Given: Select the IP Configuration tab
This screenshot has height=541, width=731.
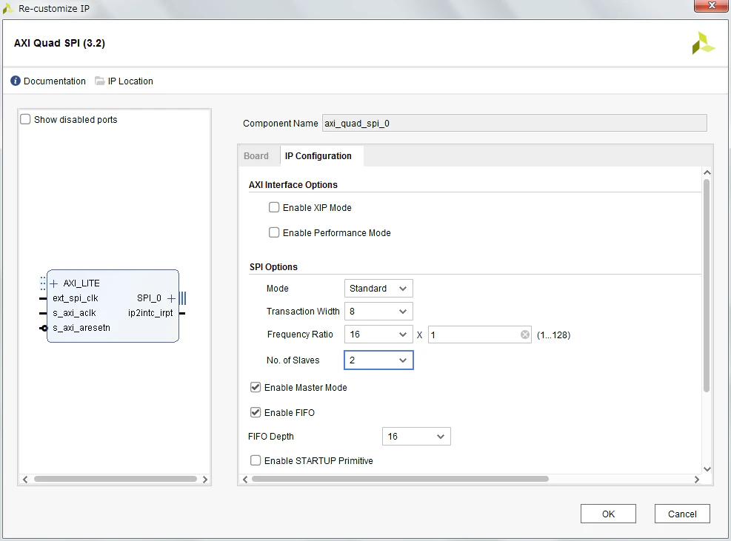Looking at the screenshot, I should click(318, 156).
